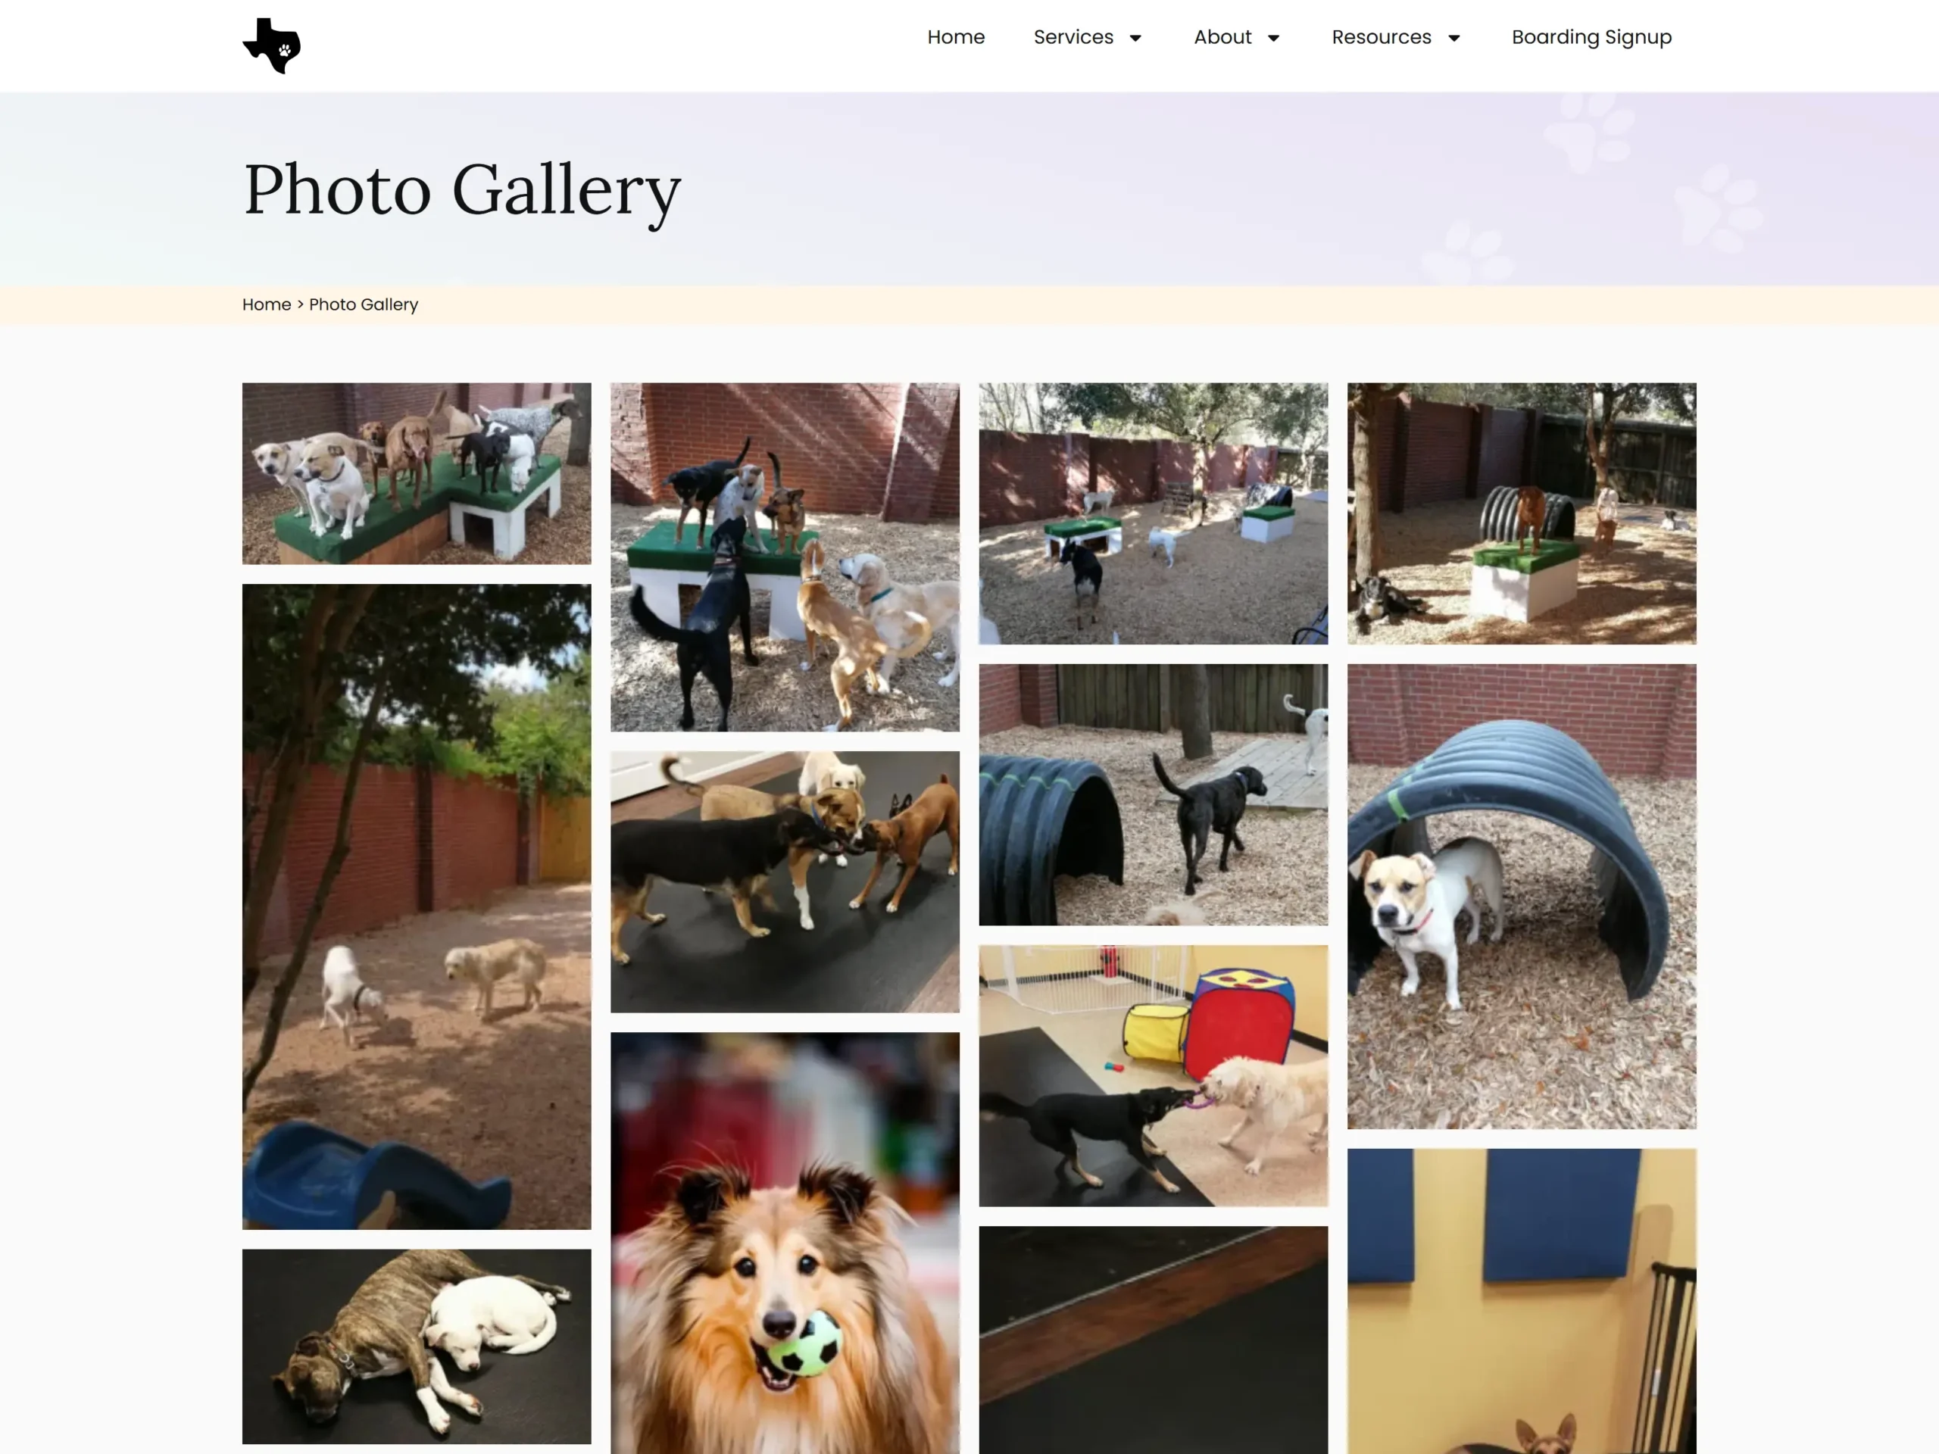Image resolution: width=1939 pixels, height=1454 pixels.
Task: Expand the About dropdown arrow
Action: pyautogui.click(x=1274, y=38)
